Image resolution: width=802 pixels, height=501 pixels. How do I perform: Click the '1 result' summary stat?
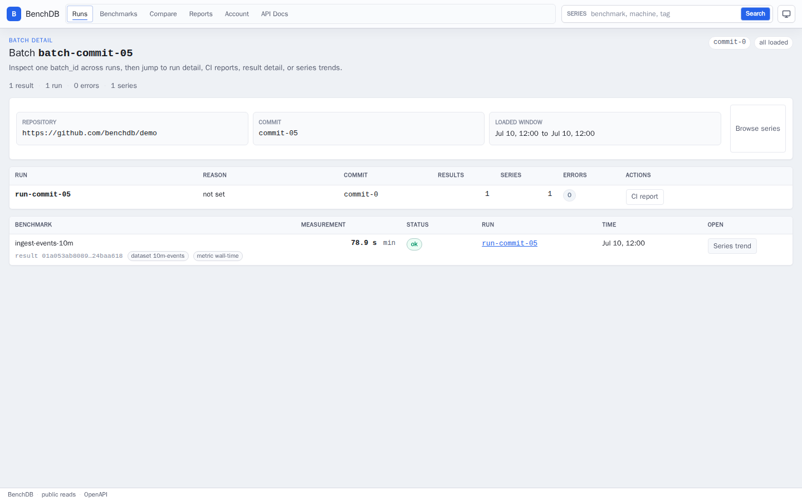pyautogui.click(x=21, y=86)
